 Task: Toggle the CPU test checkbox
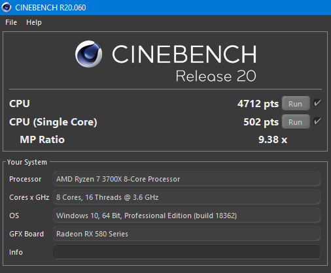(x=317, y=103)
